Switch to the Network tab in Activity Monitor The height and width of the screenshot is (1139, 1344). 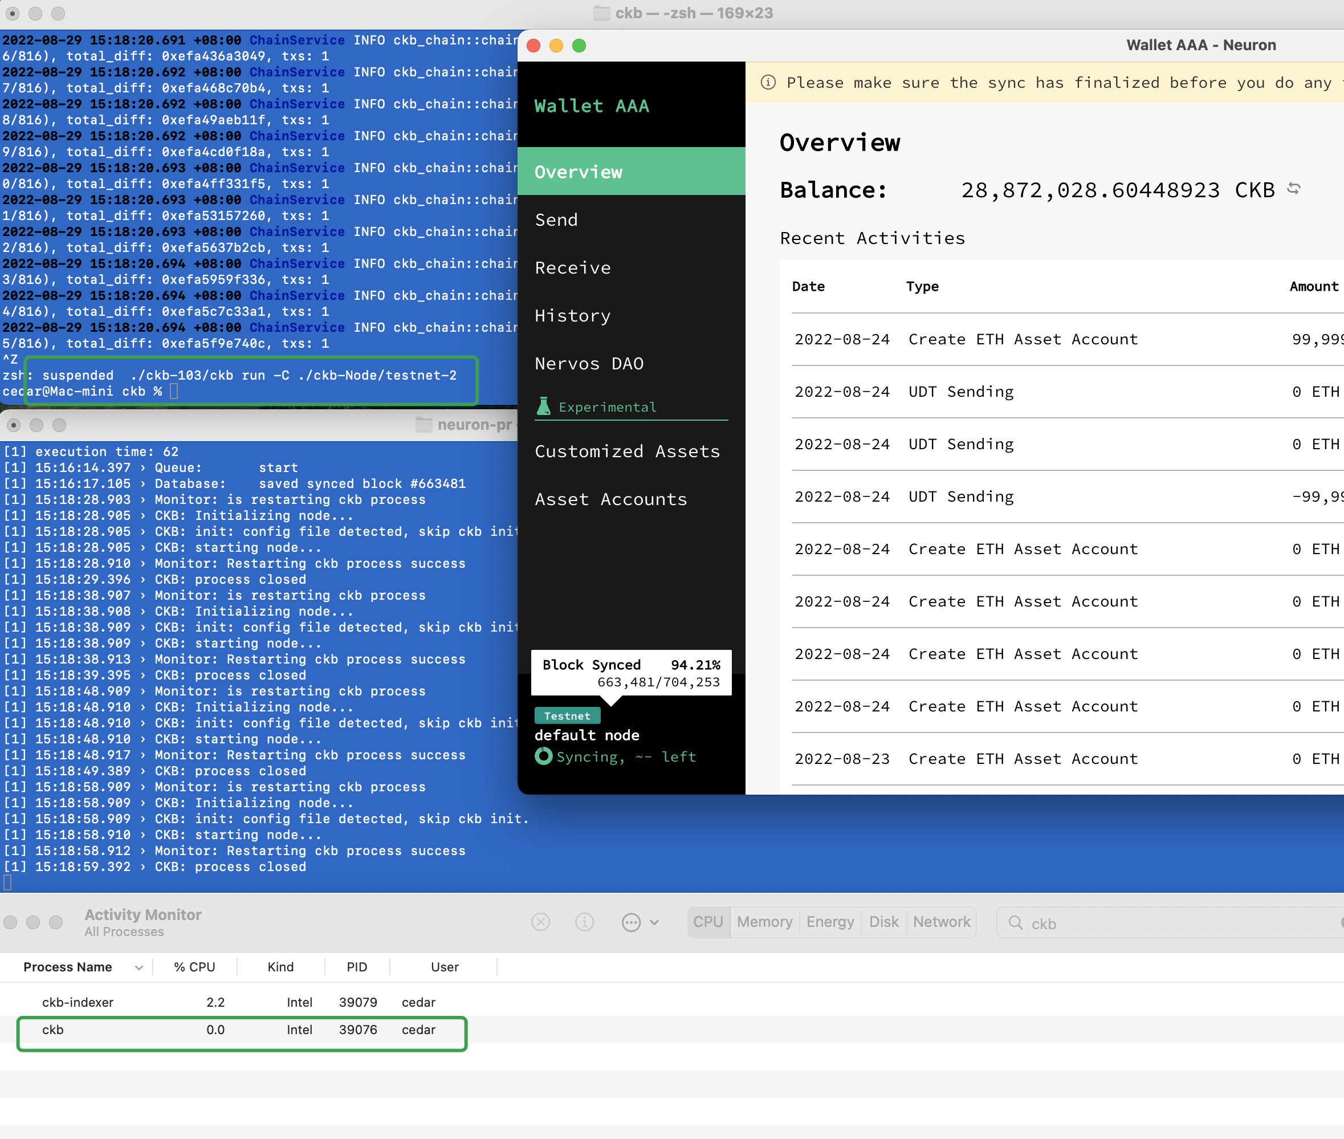tap(941, 922)
